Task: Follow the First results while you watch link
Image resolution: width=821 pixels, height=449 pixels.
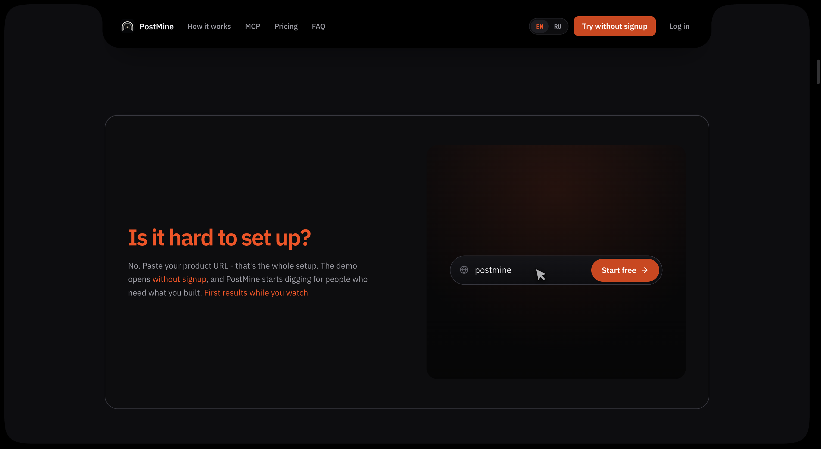Action: coord(256,293)
